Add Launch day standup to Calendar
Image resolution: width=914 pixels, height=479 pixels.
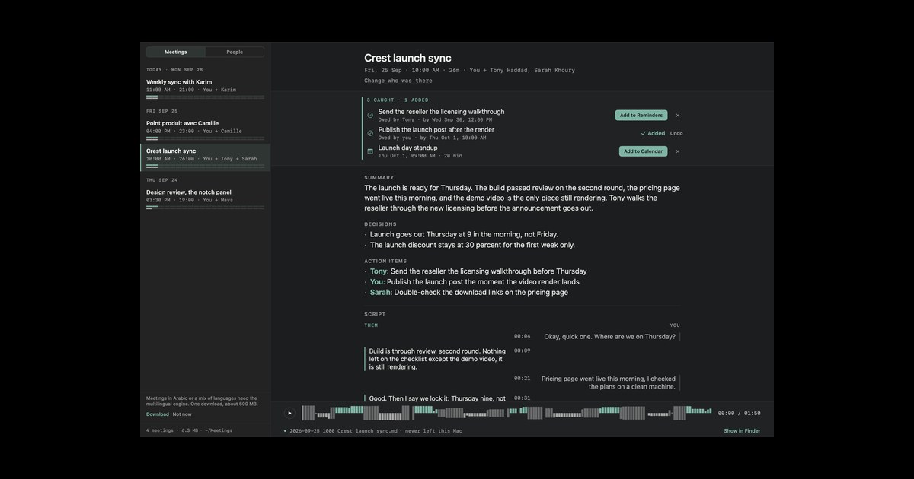tap(643, 151)
